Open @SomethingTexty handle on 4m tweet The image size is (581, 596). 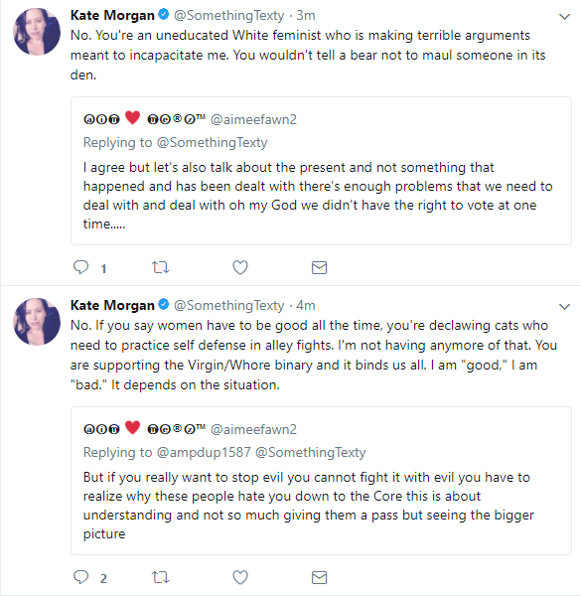point(228,305)
